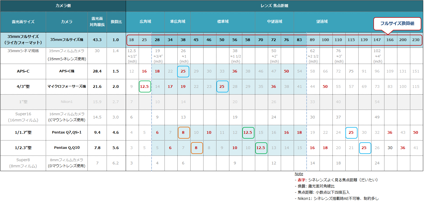Select the 標準域 column group header
Image resolution: width=424 pixels, height=202 pixels.
[x=223, y=21]
